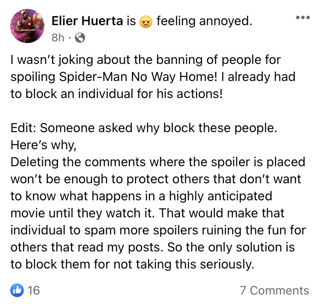Screen dimensions: 320x306
Task: Click the line starting "won't be enough"
Action: coord(156,179)
